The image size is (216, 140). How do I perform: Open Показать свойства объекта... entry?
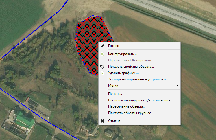tap(139, 67)
